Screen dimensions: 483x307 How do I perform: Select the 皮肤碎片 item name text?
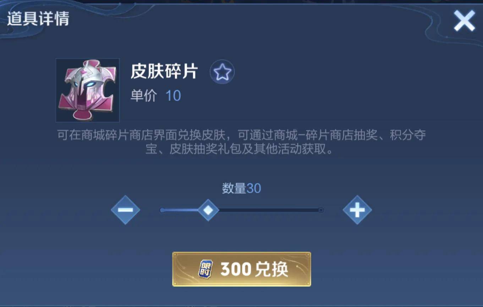164,72
